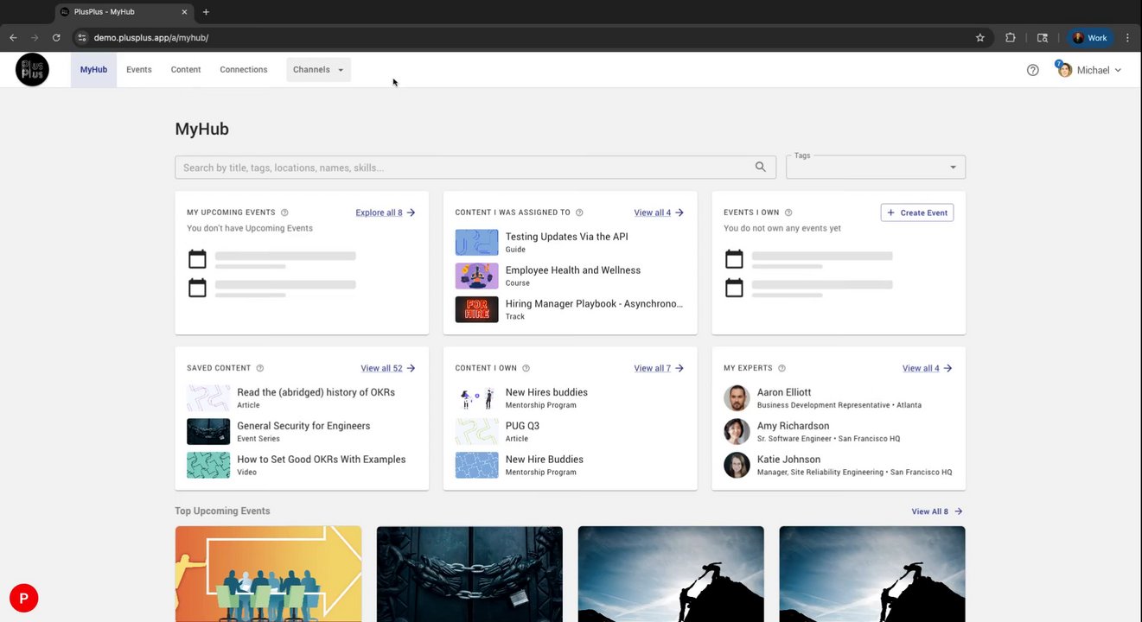Select the PlusPlus - MyHub browser tab
This screenshot has height=622, width=1142.
click(x=124, y=12)
